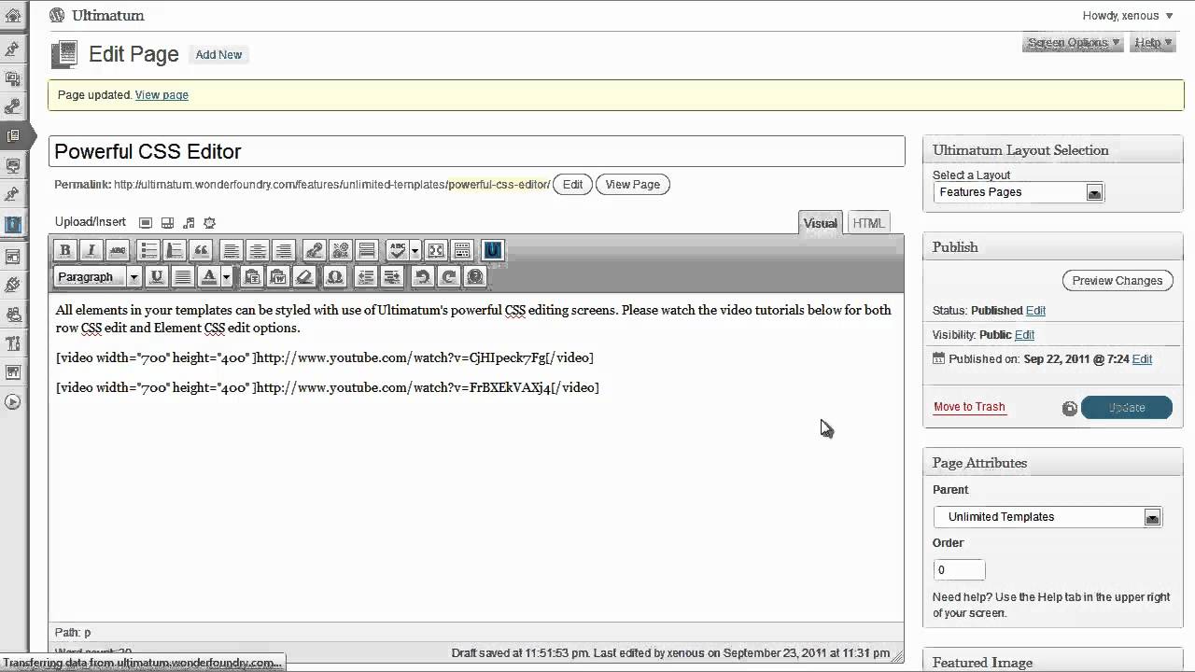Undo the last edit
Image resolution: width=1195 pixels, height=672 pixels.
pos(423,276)
